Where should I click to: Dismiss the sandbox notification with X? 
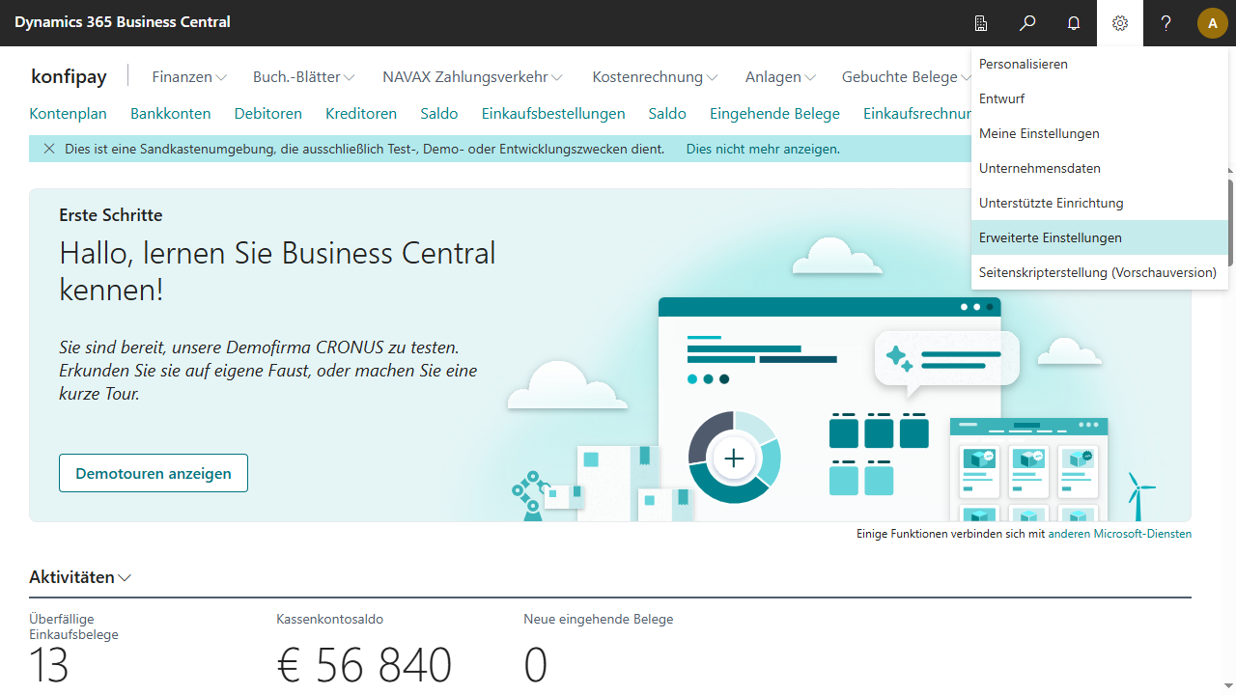49,149
